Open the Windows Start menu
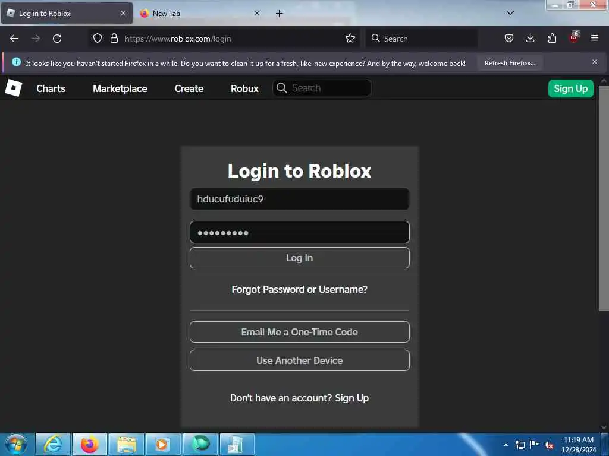 [16, 444]
